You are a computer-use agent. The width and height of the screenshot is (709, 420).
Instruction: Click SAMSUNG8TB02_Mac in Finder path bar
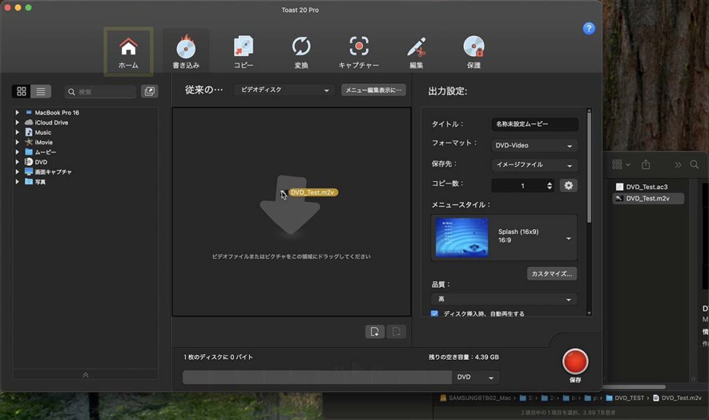475,398
